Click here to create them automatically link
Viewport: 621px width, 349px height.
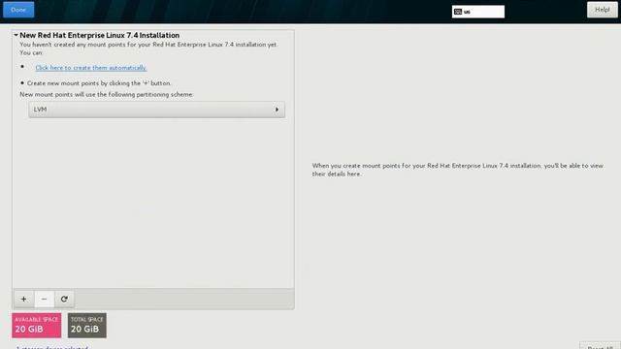coord(90,68)
